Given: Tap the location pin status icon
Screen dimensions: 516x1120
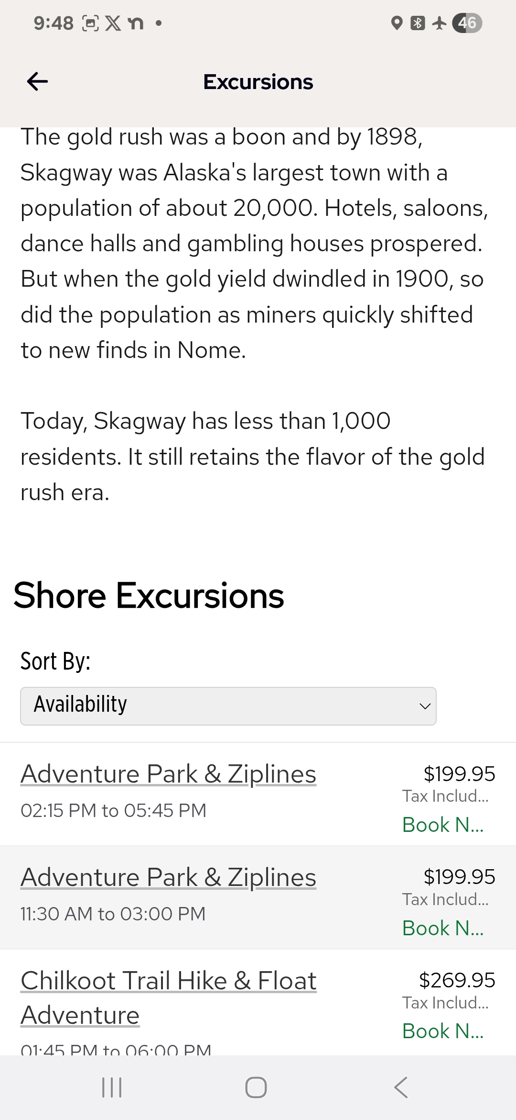Looking at the screenshot, I should [397, 23].
